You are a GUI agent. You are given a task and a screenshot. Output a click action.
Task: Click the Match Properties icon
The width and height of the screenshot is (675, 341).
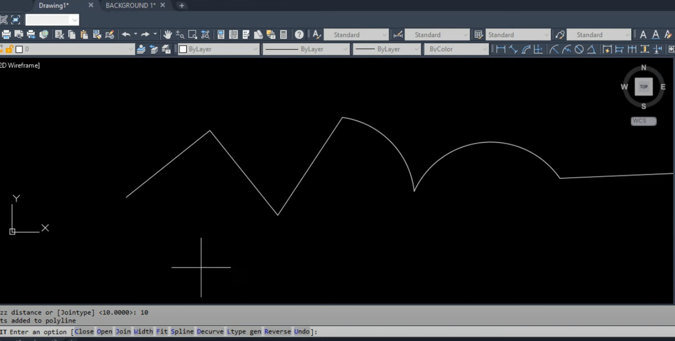(x=110, y=35)
